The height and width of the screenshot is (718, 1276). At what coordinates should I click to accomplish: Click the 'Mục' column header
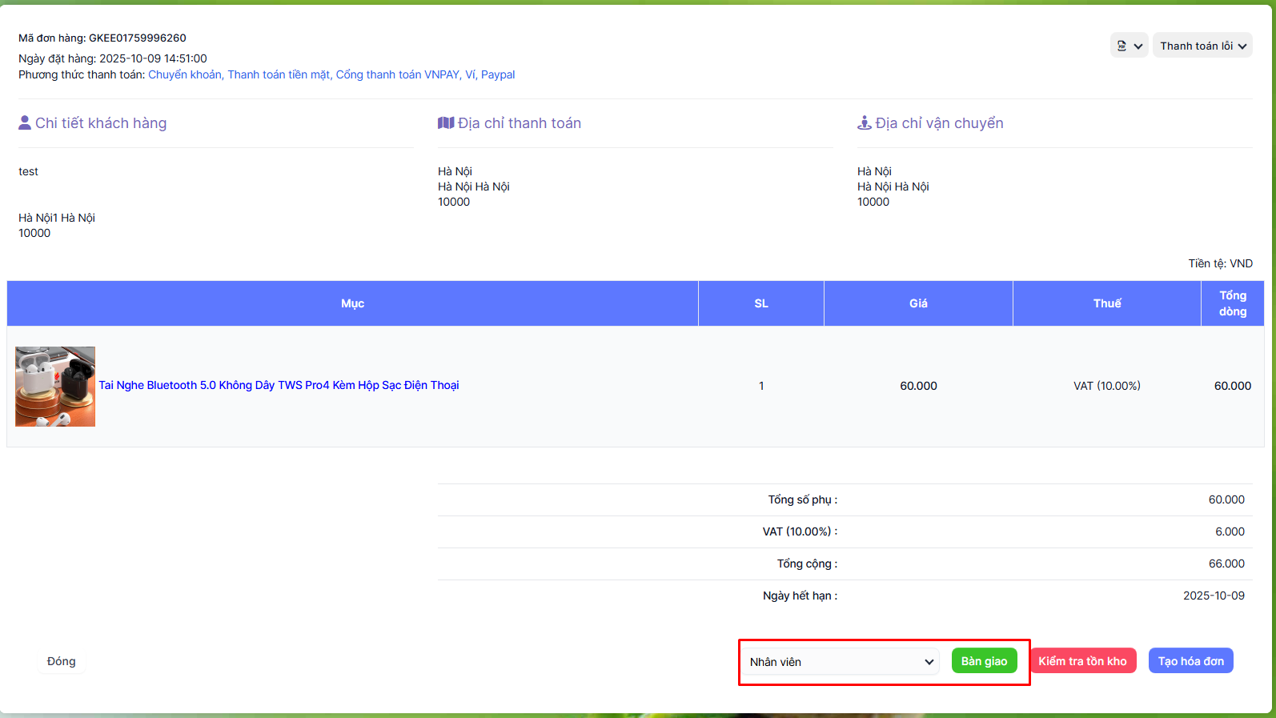(352, 303)
